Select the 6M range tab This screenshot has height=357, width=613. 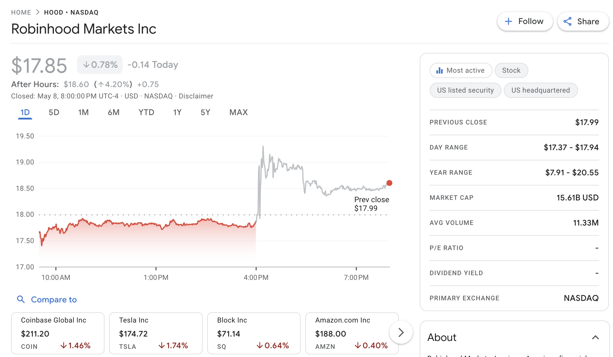pyautogui.click(x=114, y=112)
